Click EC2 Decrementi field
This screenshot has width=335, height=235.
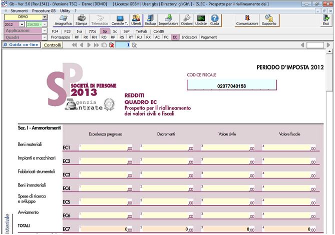point(167,161)
